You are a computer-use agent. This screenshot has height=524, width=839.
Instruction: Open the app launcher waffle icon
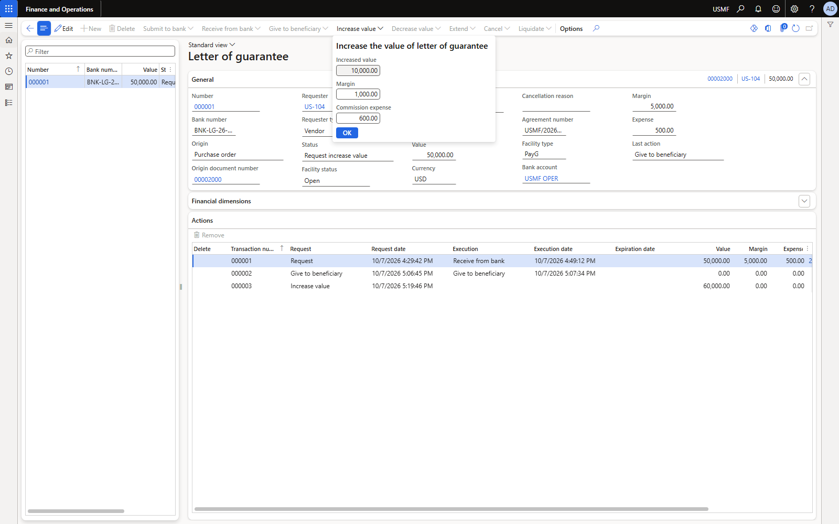click(9, 9)
